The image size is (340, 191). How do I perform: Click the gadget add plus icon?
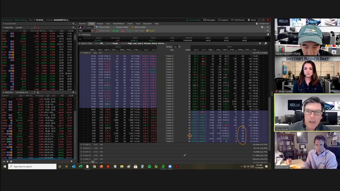[x=7, y=161]
